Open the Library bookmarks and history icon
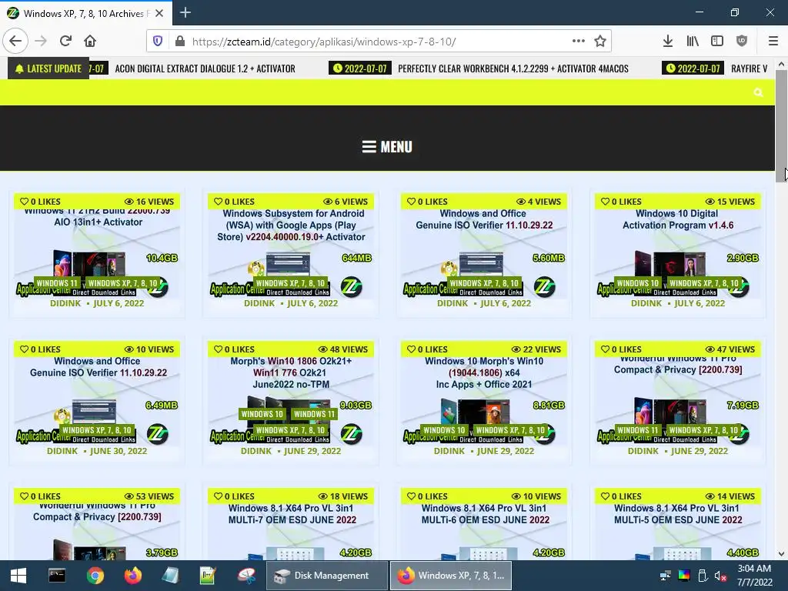Viewport: 788px width, 591px height. click(693, 42)
